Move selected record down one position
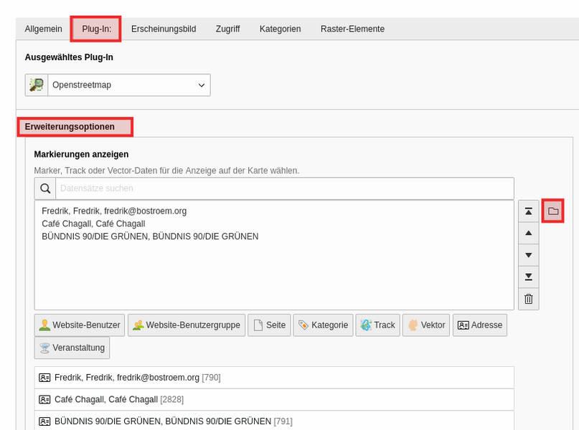Image resolution: width=579 pixels, height=430 pixels. tap(528, 255)
